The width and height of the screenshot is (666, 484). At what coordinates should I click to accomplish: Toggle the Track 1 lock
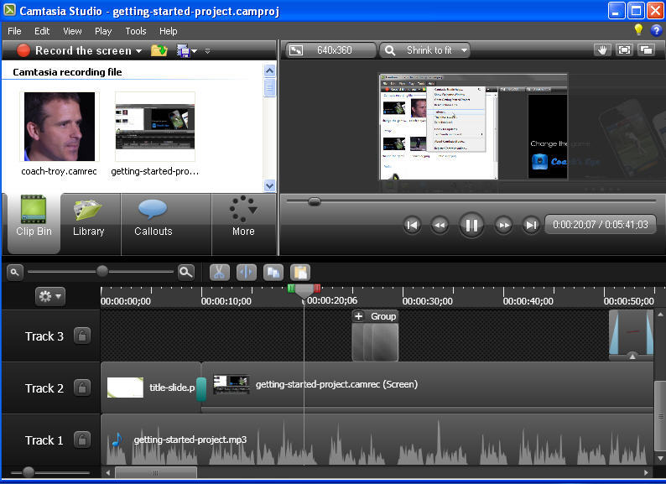click(x=82, y=440)
